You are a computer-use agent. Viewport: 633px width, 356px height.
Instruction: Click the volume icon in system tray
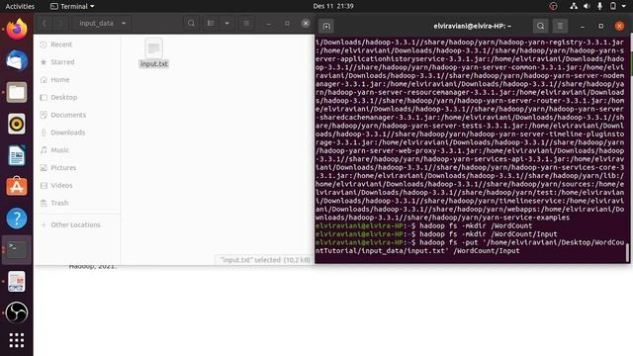[587, 6]
